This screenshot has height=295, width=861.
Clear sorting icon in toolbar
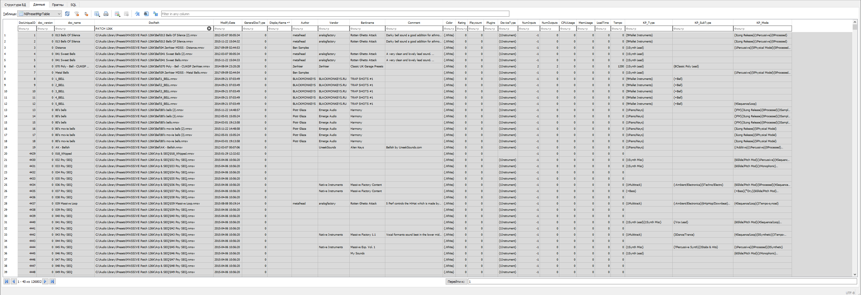click(86, 14)
